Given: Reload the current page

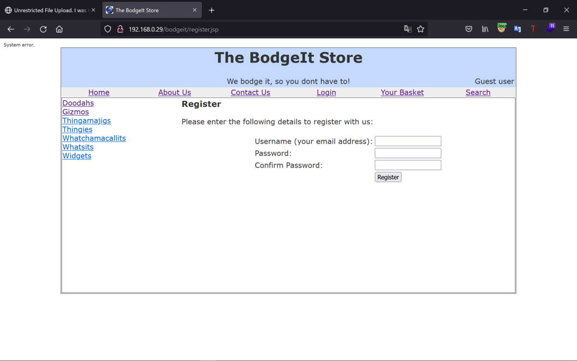Looking at the screenshot, I should point(43,29).
